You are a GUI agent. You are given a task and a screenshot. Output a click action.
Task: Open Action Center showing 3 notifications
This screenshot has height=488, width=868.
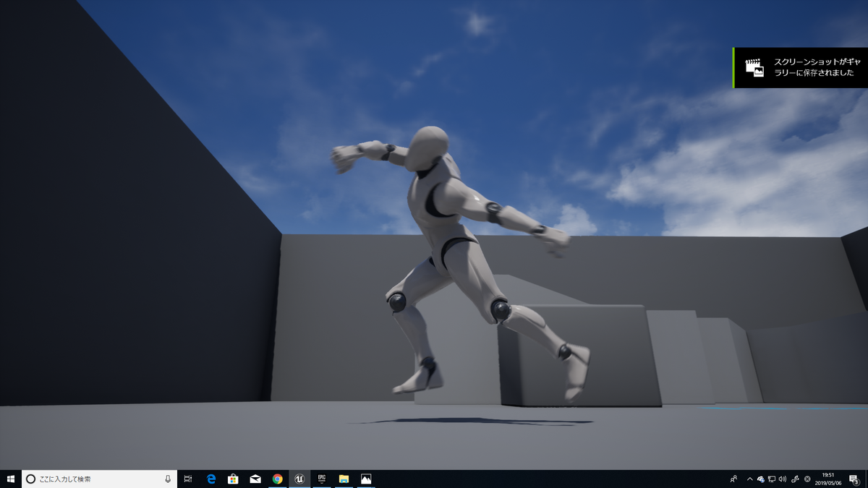[854, 479]
